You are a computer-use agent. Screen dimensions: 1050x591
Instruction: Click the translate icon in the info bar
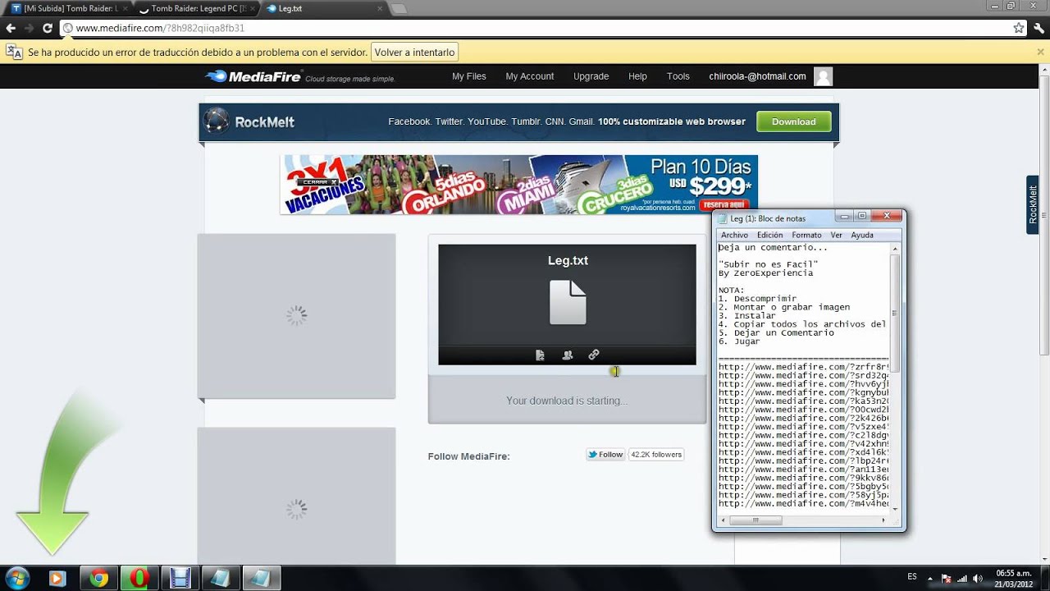pos(15,52)
